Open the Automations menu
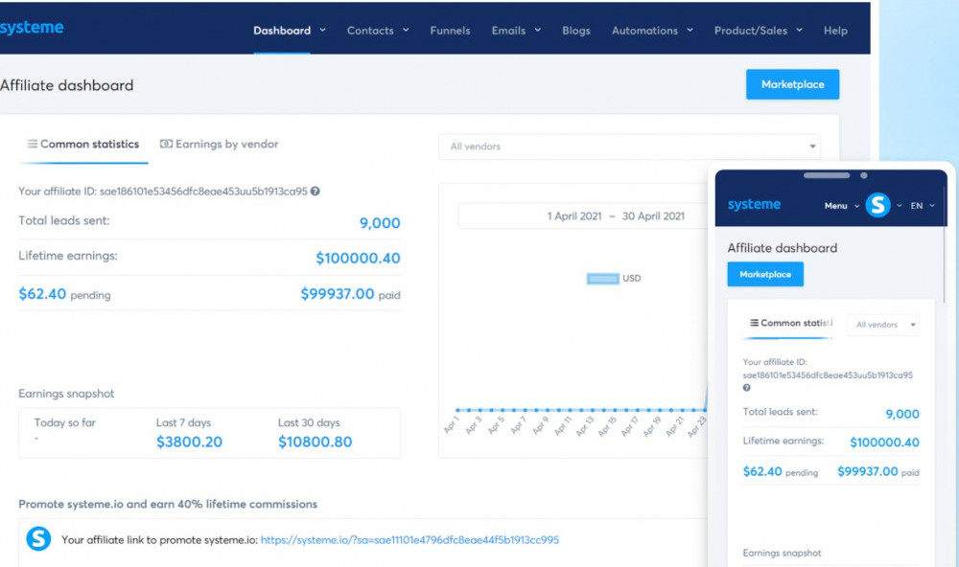959x567 pixels. click(644, 31)
